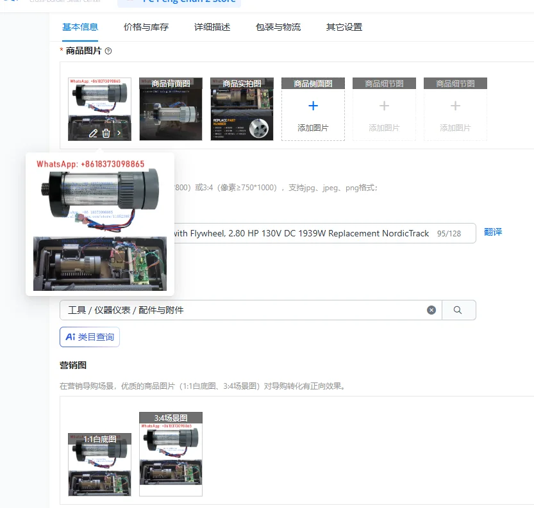Click the 95/128 character counter

pyautogui.click(x=449, y=233)
